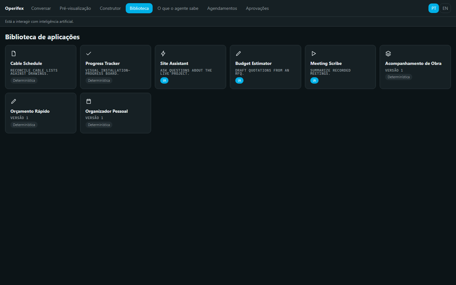Open the Progress Tracker app title
456x285 pixels.
(103, 63)
